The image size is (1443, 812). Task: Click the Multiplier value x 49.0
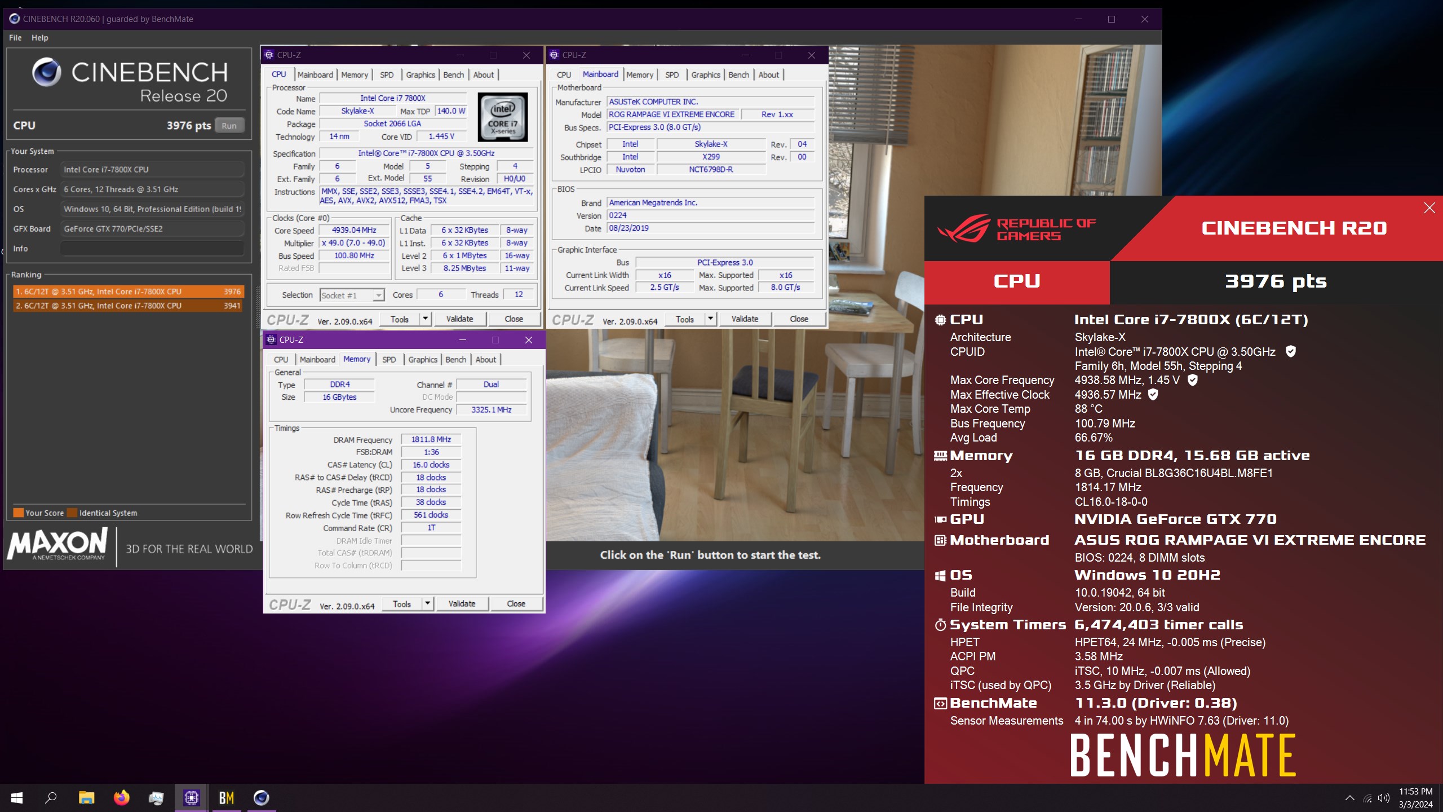click(x=354, y=243)
